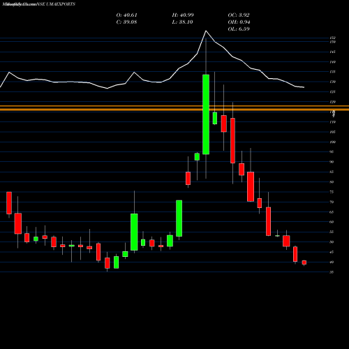
Task: Click the 125 price axis label
Action: pos(332,92)
